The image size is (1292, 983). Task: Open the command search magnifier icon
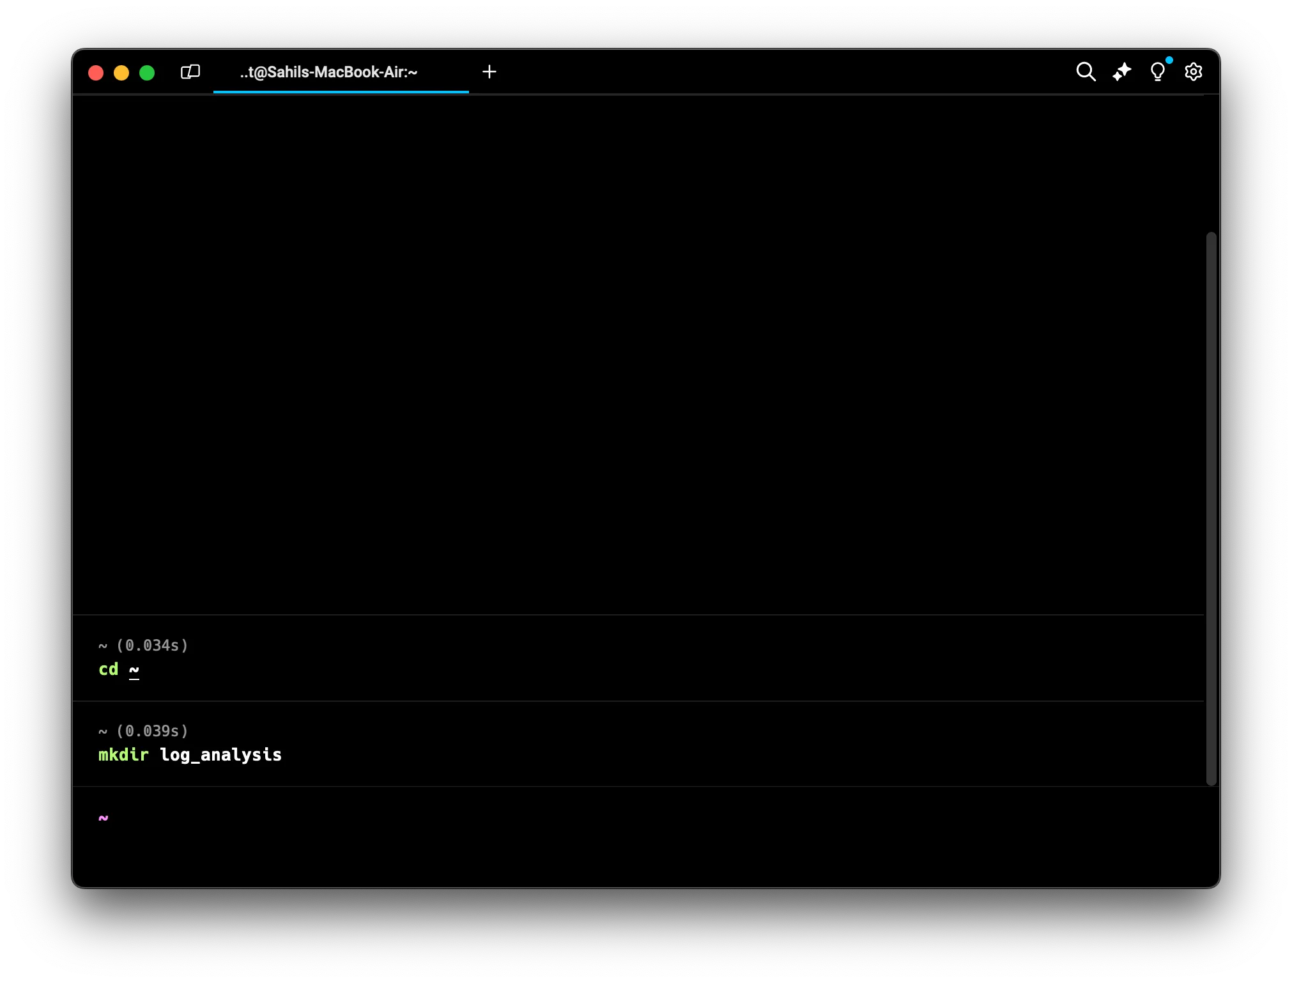[x=1086, y=72]
